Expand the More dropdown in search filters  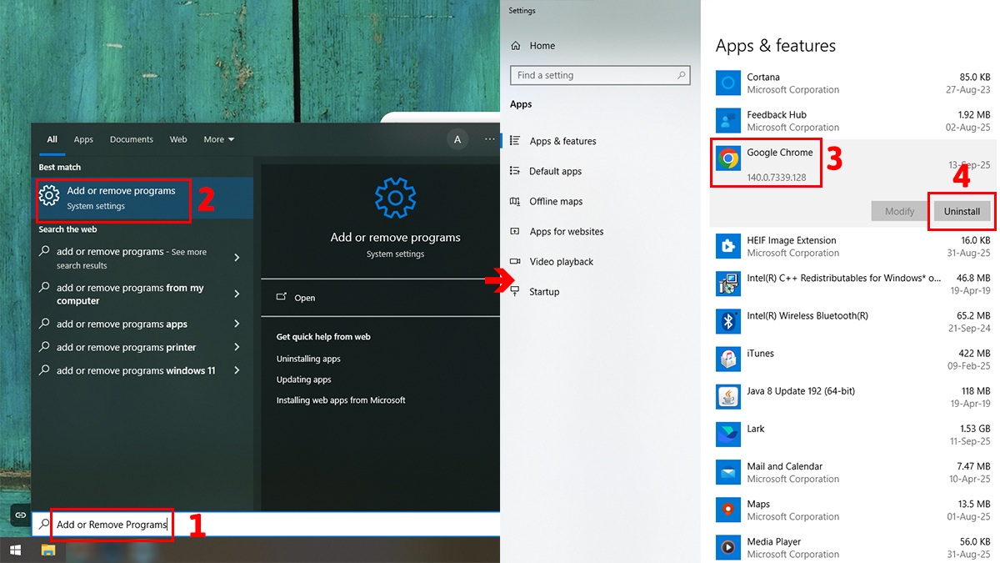tap(219, 139)
